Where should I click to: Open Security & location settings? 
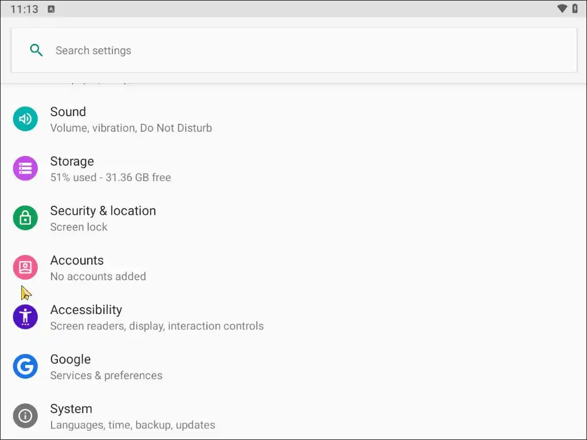[x=103, y=211]
